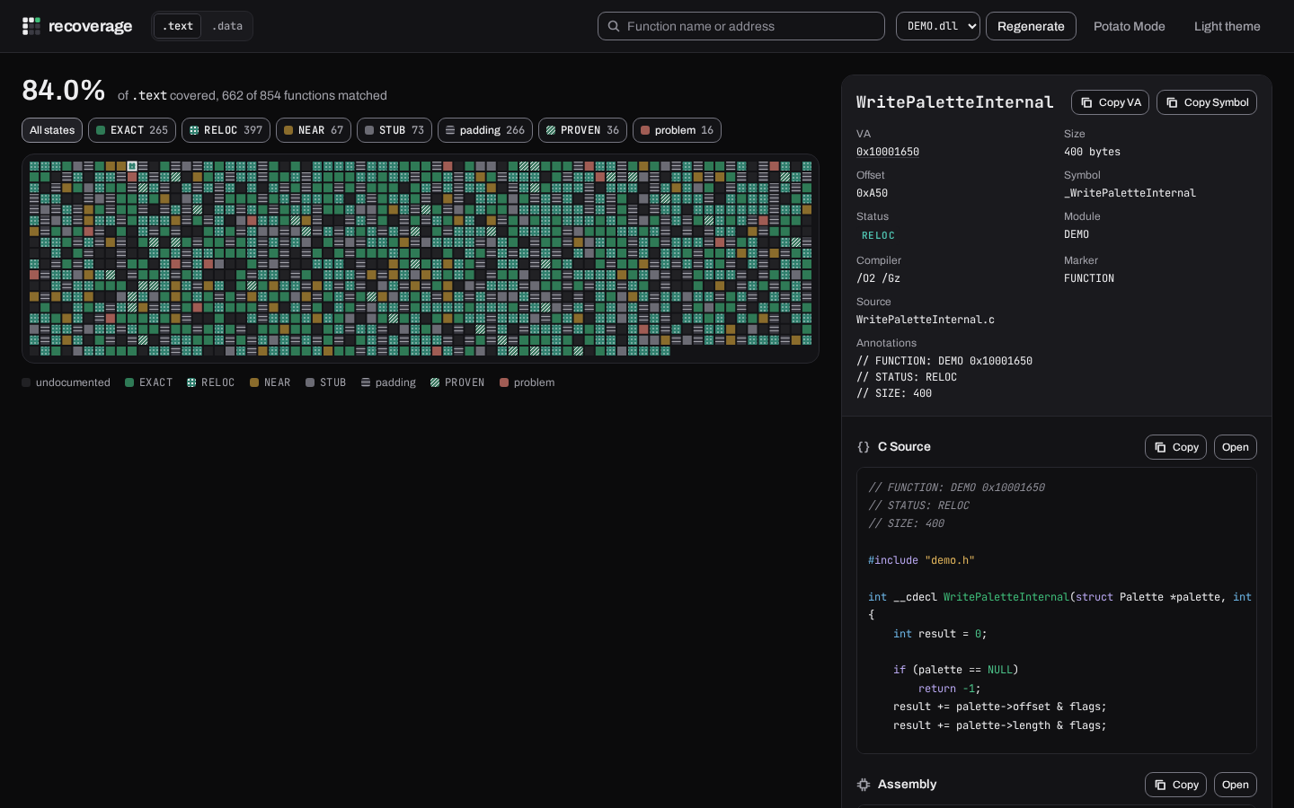Click the problem legend entry below grid
This screenshot has height=808, width=1294.
527,382
